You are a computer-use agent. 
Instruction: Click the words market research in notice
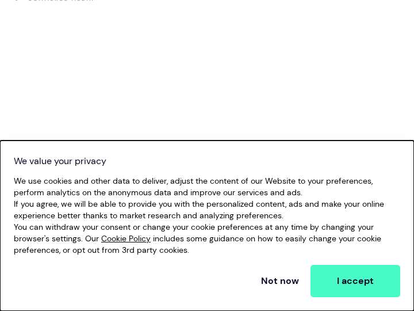coord(150,216)
